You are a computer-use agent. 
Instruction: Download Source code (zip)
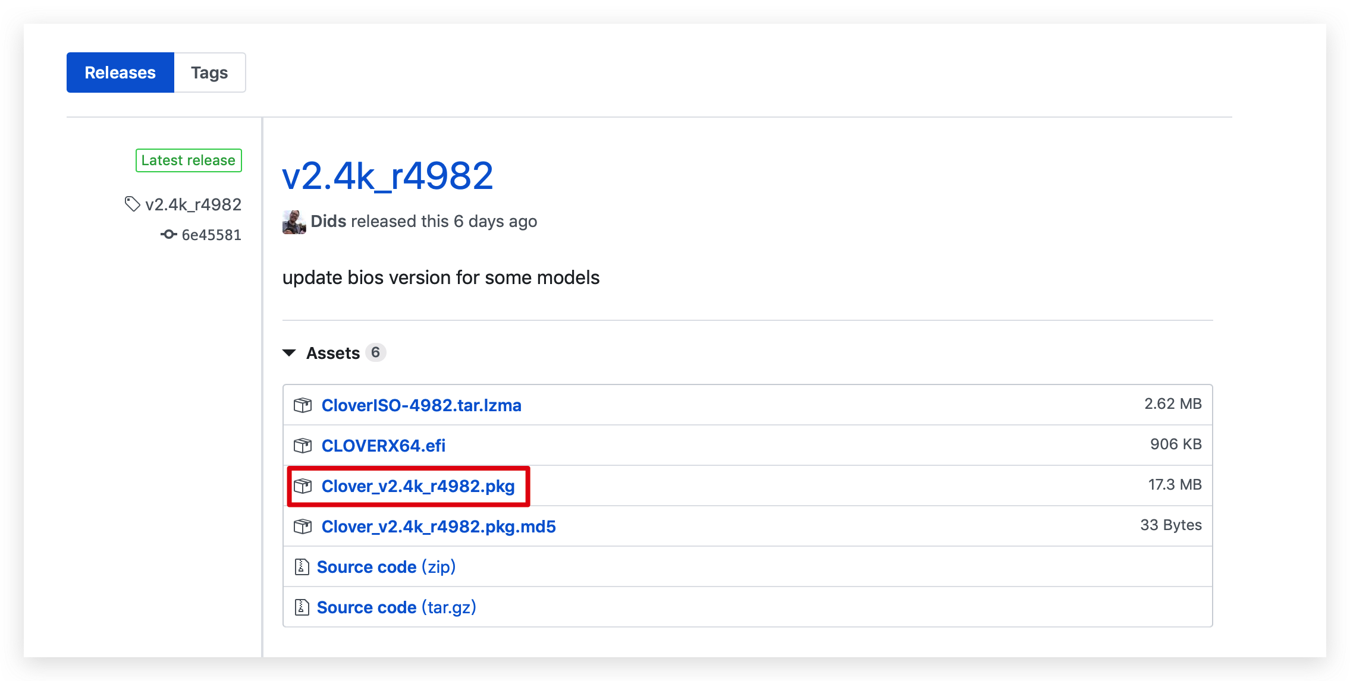pos(386,567)
